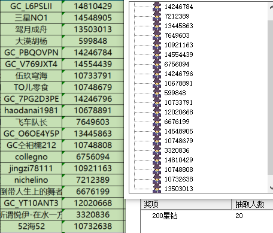
Task: Select spreadsheet cell 10748808
Action: (93, 146)
